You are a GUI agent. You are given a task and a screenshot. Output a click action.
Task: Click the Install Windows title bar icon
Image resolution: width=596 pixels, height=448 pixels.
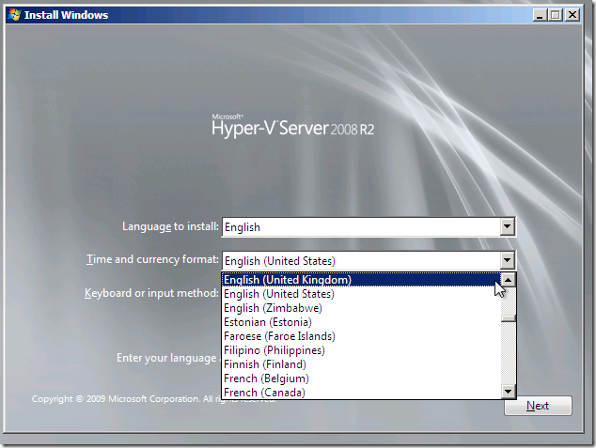pyautogui.click(x=13, y=14)
